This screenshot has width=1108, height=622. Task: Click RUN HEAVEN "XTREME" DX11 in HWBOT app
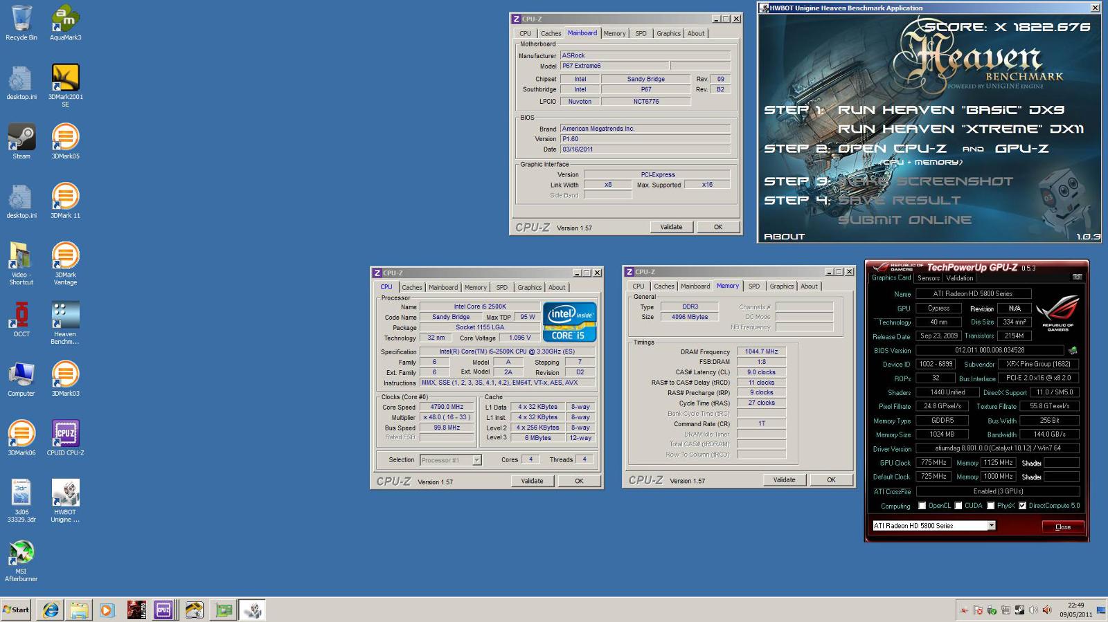point(960,129)
